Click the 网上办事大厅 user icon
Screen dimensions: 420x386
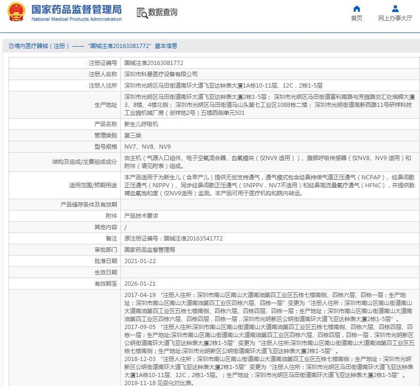pos(395,9)
